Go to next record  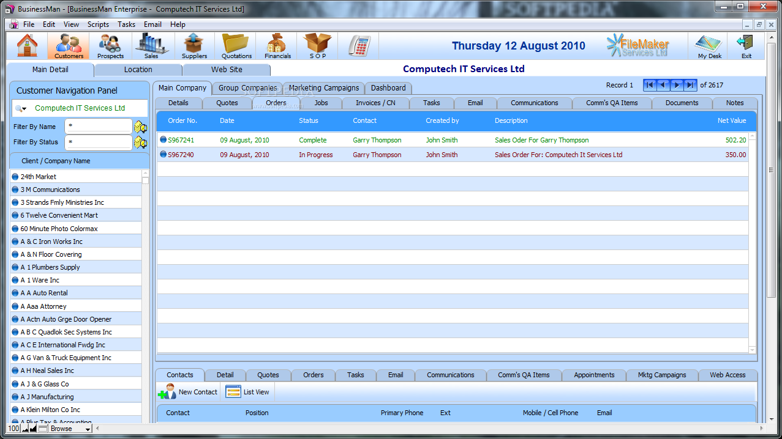(677, 85)
